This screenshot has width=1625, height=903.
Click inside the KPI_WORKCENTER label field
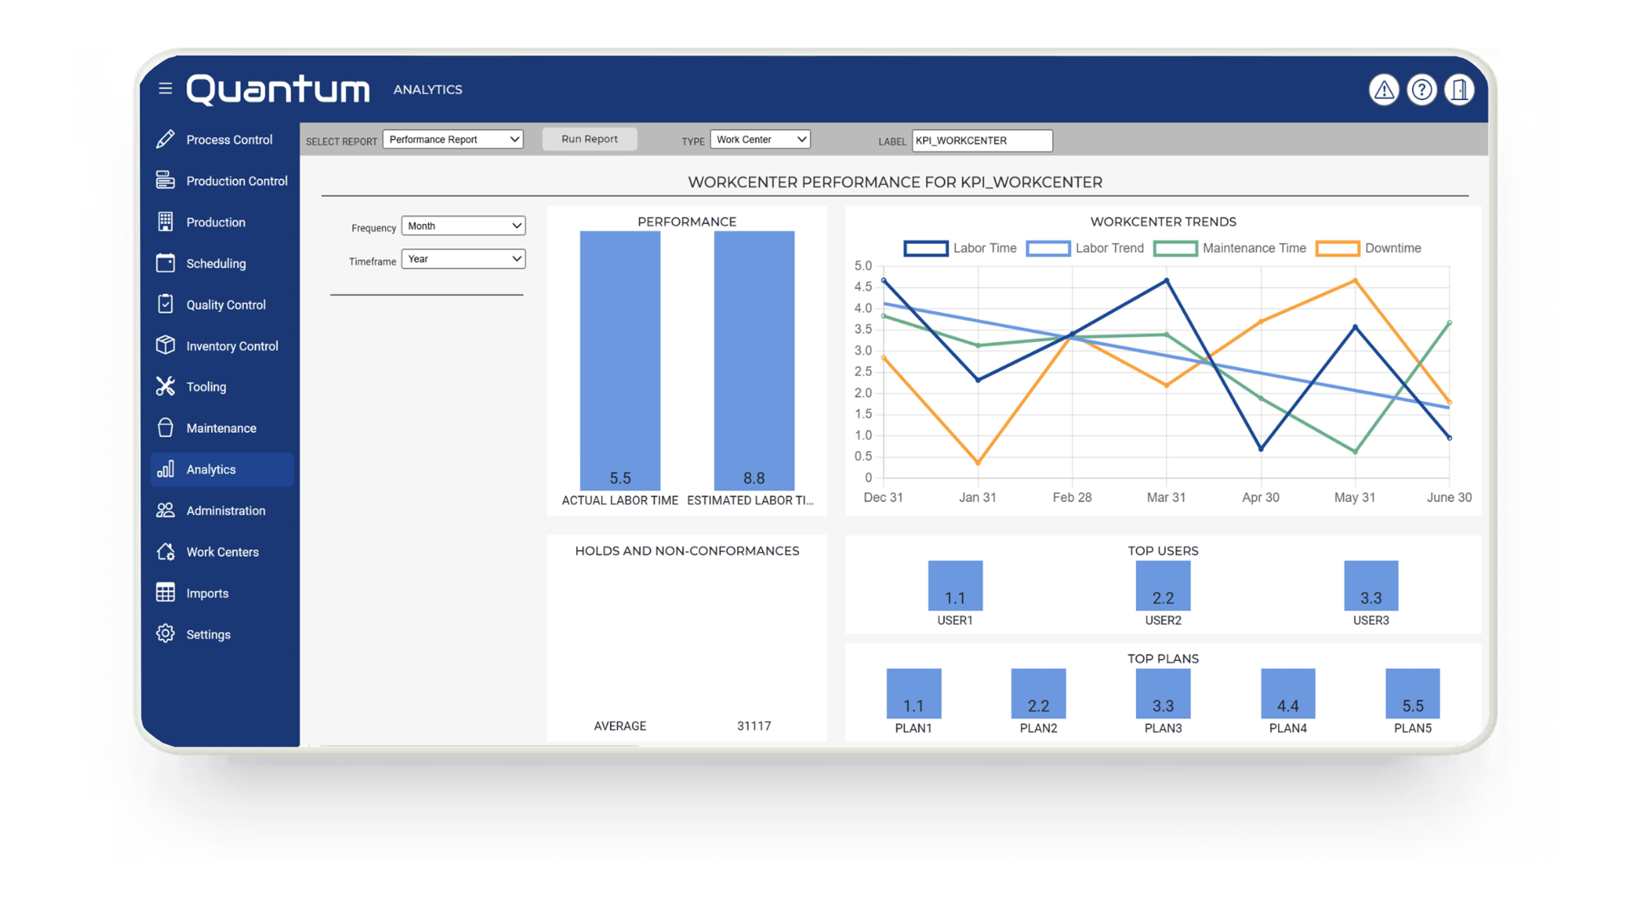point(981,140)
